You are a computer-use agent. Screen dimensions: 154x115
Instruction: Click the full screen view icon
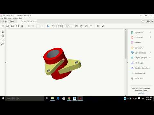pyautogui.click(x=86, y=26)
